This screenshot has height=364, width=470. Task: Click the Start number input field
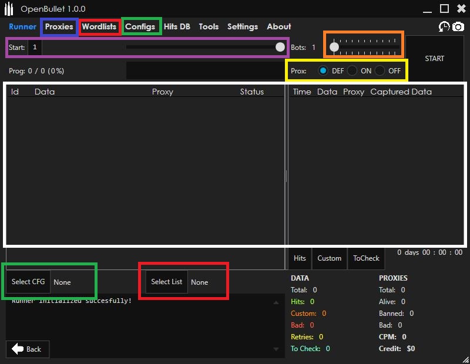(x=35, y=47)
